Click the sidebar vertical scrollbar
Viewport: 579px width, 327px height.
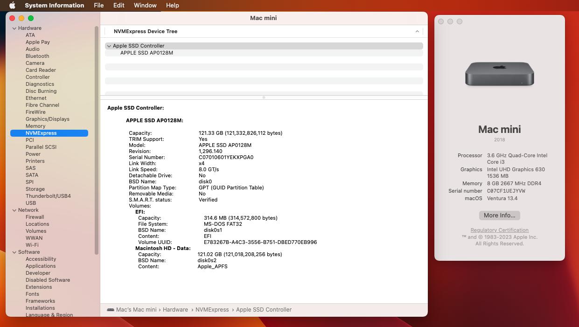[97, 140]
